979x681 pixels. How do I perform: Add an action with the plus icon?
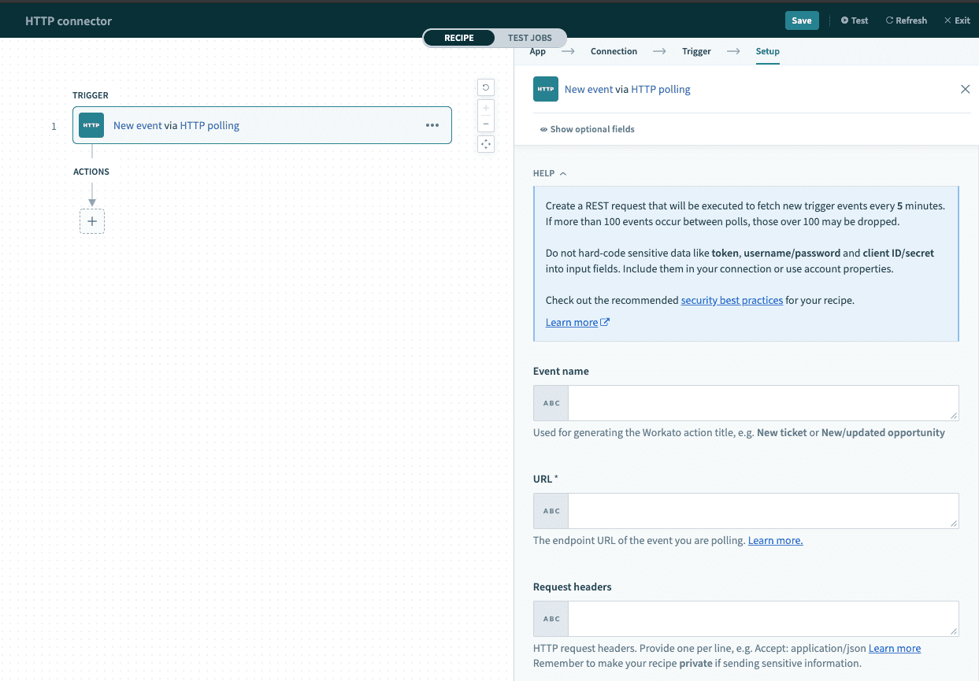point(92,221)
